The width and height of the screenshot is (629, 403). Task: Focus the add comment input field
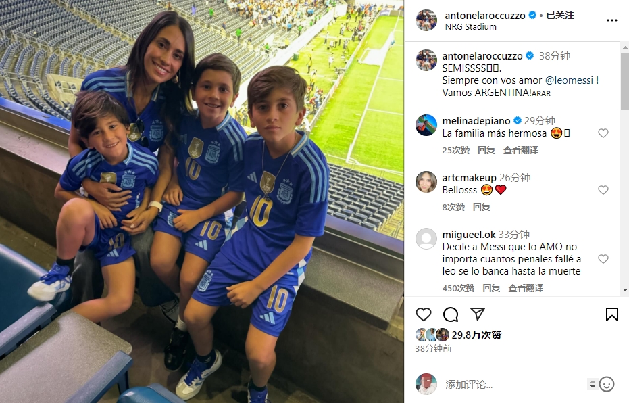click(x=513, y=385)
